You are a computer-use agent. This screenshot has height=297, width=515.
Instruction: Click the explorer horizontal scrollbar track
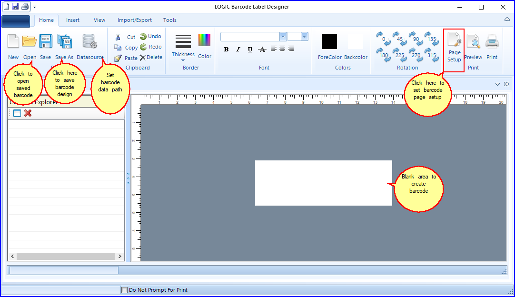[66, 256]
